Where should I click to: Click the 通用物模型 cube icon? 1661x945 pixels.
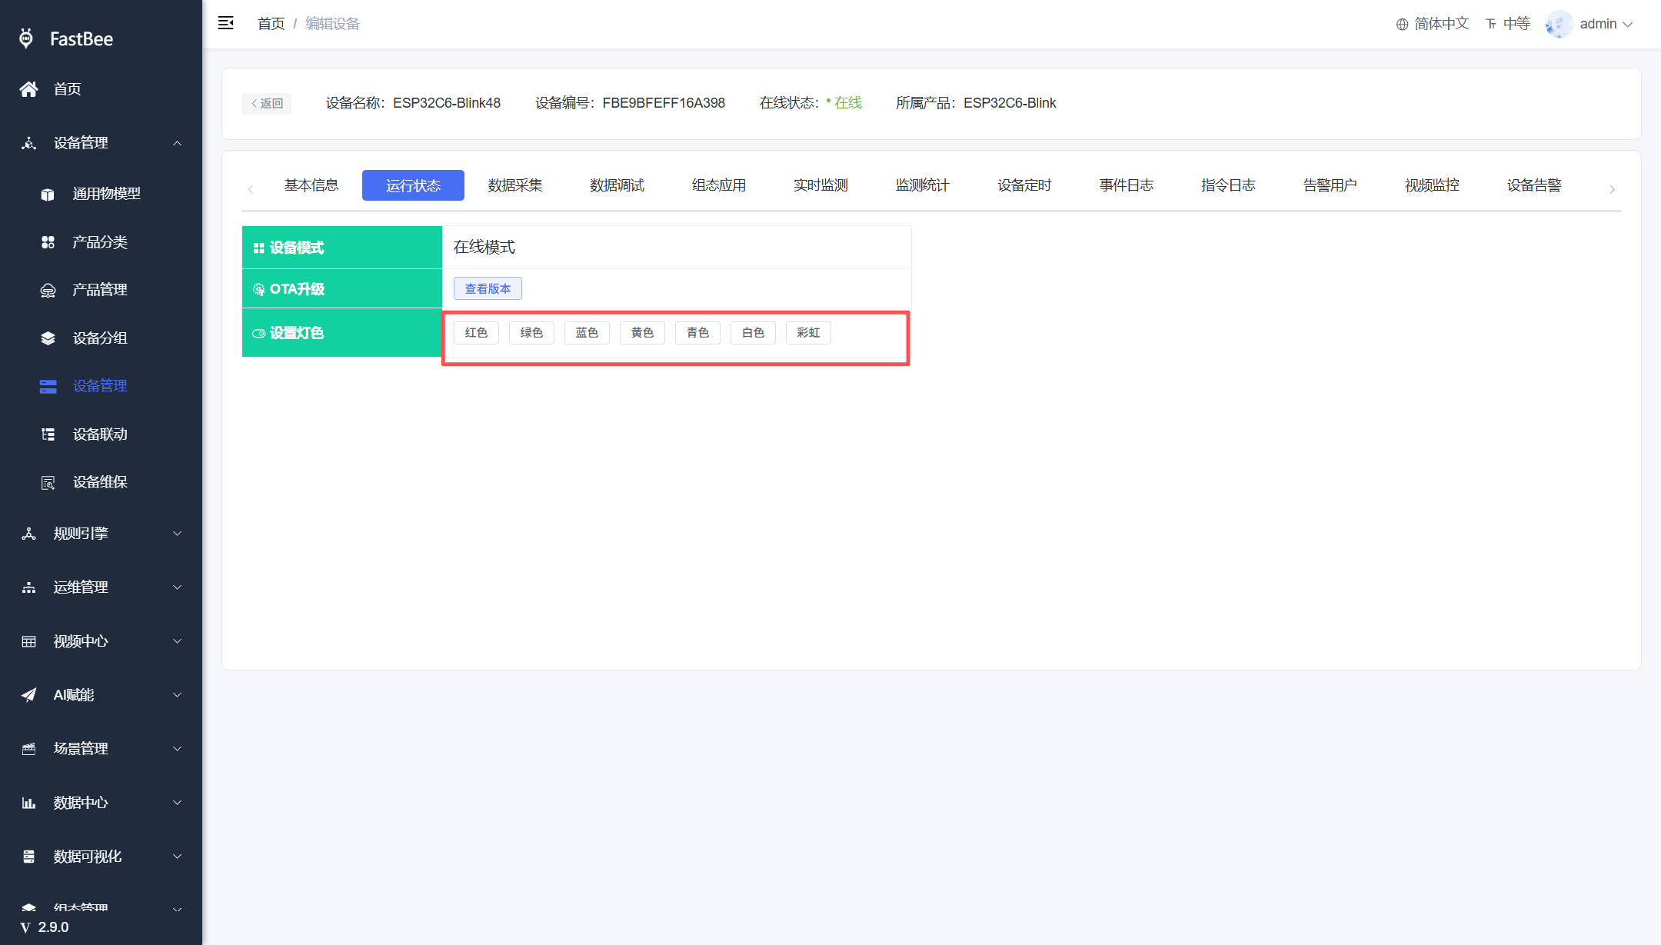coord(48,195)
